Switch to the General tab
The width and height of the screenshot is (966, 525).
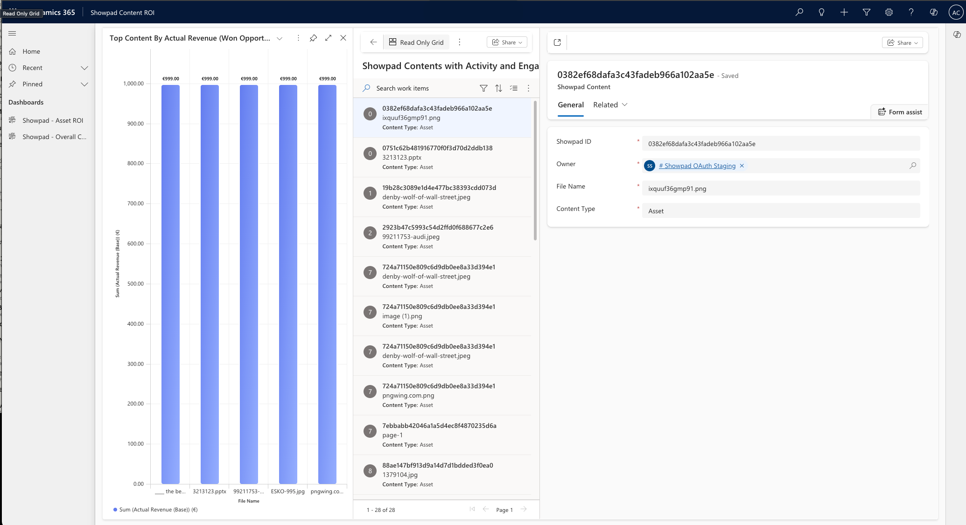coord(570,105)
